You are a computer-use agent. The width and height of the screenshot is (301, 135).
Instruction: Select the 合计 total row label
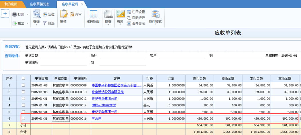(23, 132)
